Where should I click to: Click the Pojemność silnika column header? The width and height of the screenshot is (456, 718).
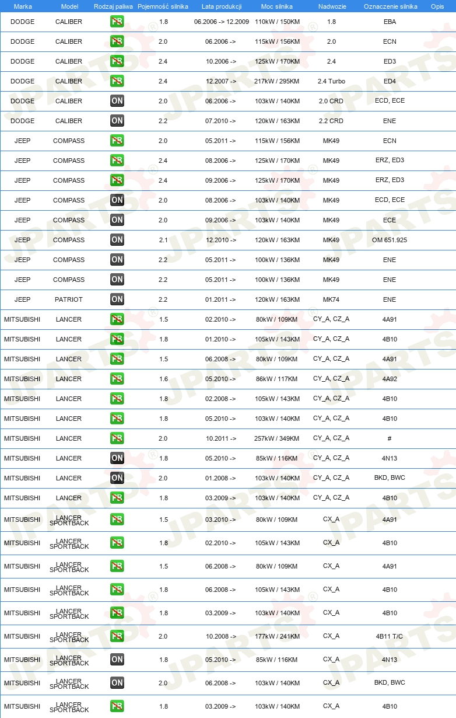tap(163, 6)
